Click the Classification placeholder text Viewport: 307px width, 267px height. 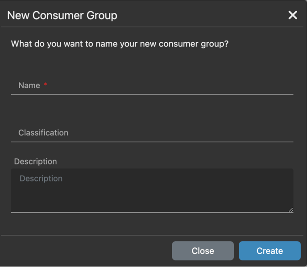[x=43, y=133]
